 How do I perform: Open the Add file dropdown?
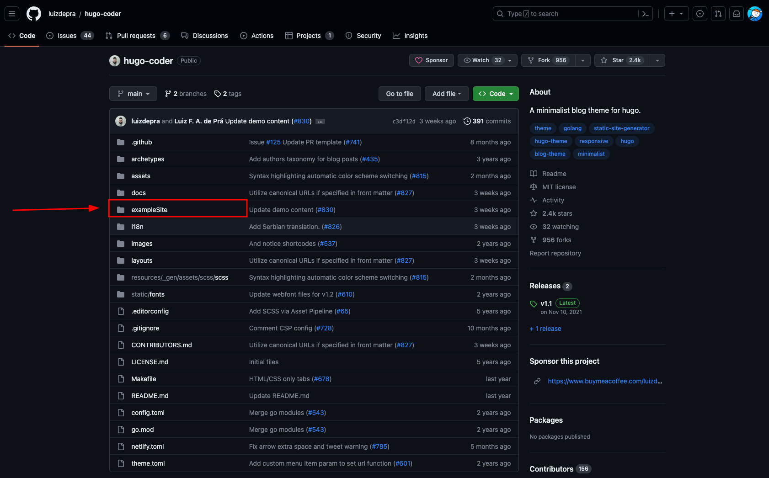[x=447, y=94]
